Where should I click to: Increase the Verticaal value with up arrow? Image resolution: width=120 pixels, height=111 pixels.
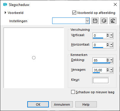tap(108, 34)
